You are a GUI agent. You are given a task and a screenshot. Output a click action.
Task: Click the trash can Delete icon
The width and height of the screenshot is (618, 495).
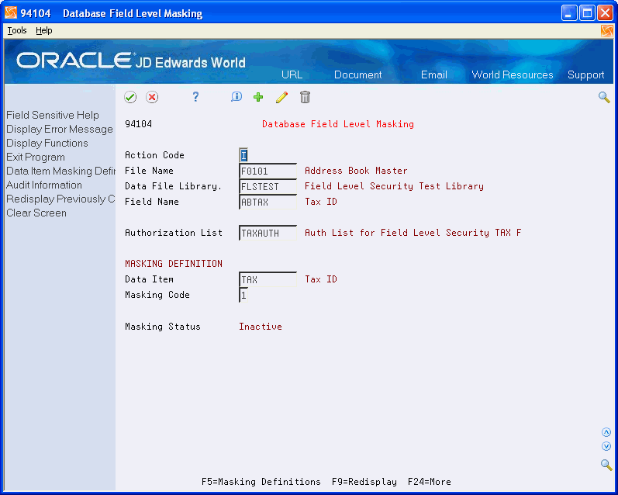pyautogui.click(x=305, y=97)
